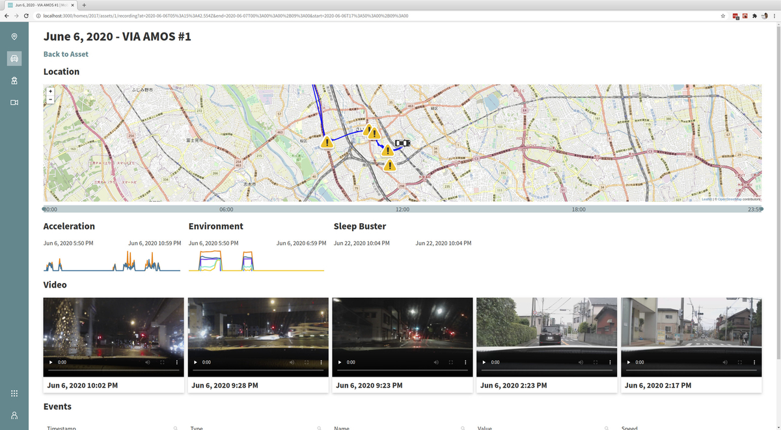
Task: Click the leftmost warning marker on map
Action: point(327,142)
